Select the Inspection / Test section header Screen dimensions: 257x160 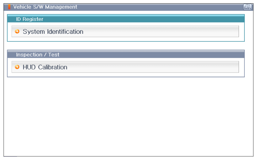126,54
